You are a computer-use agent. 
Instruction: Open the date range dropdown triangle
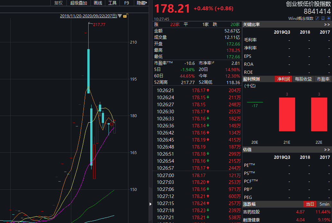[120, 16]
